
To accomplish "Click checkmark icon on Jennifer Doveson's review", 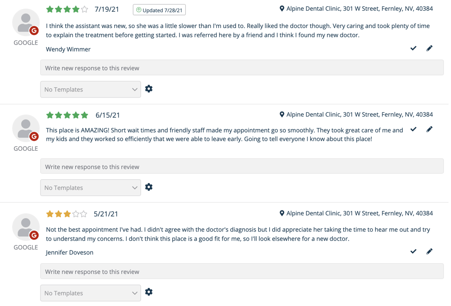I will click(413, 251).
